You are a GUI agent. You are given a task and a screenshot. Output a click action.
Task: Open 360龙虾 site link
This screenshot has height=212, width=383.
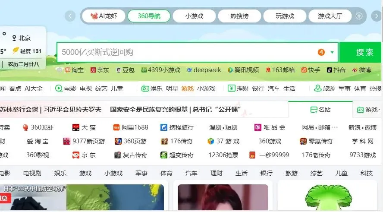point(38,127)
